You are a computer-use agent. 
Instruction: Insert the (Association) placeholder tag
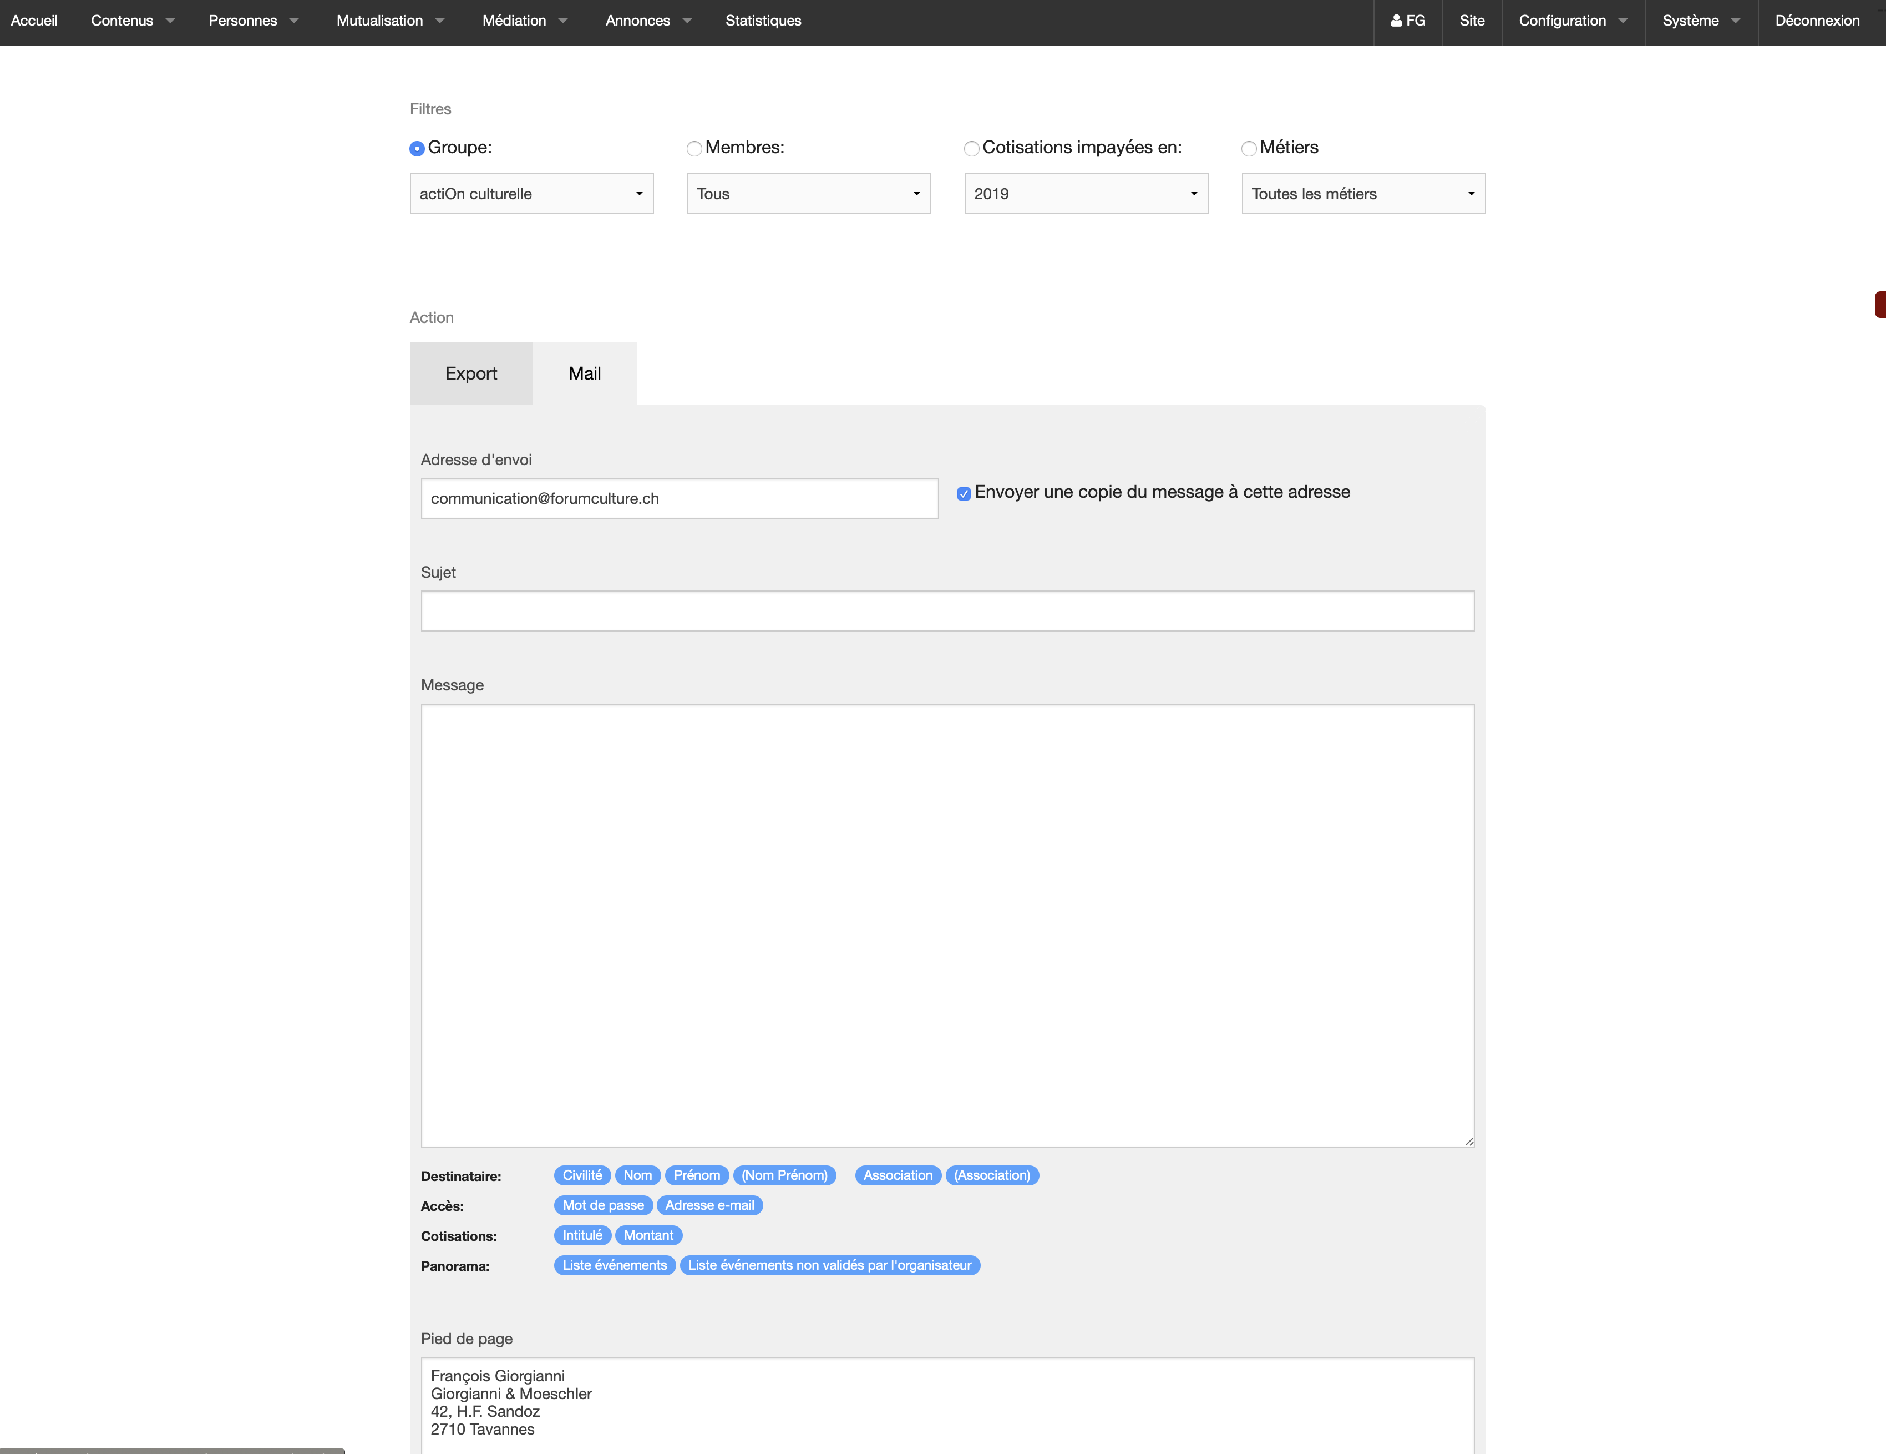pos(991,1175)
